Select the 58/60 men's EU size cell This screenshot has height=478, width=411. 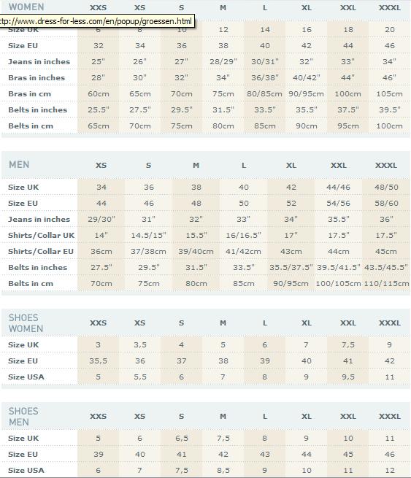tap(386, 204)
